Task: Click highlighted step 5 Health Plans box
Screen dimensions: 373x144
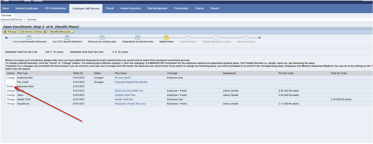Action: (166, 37)
